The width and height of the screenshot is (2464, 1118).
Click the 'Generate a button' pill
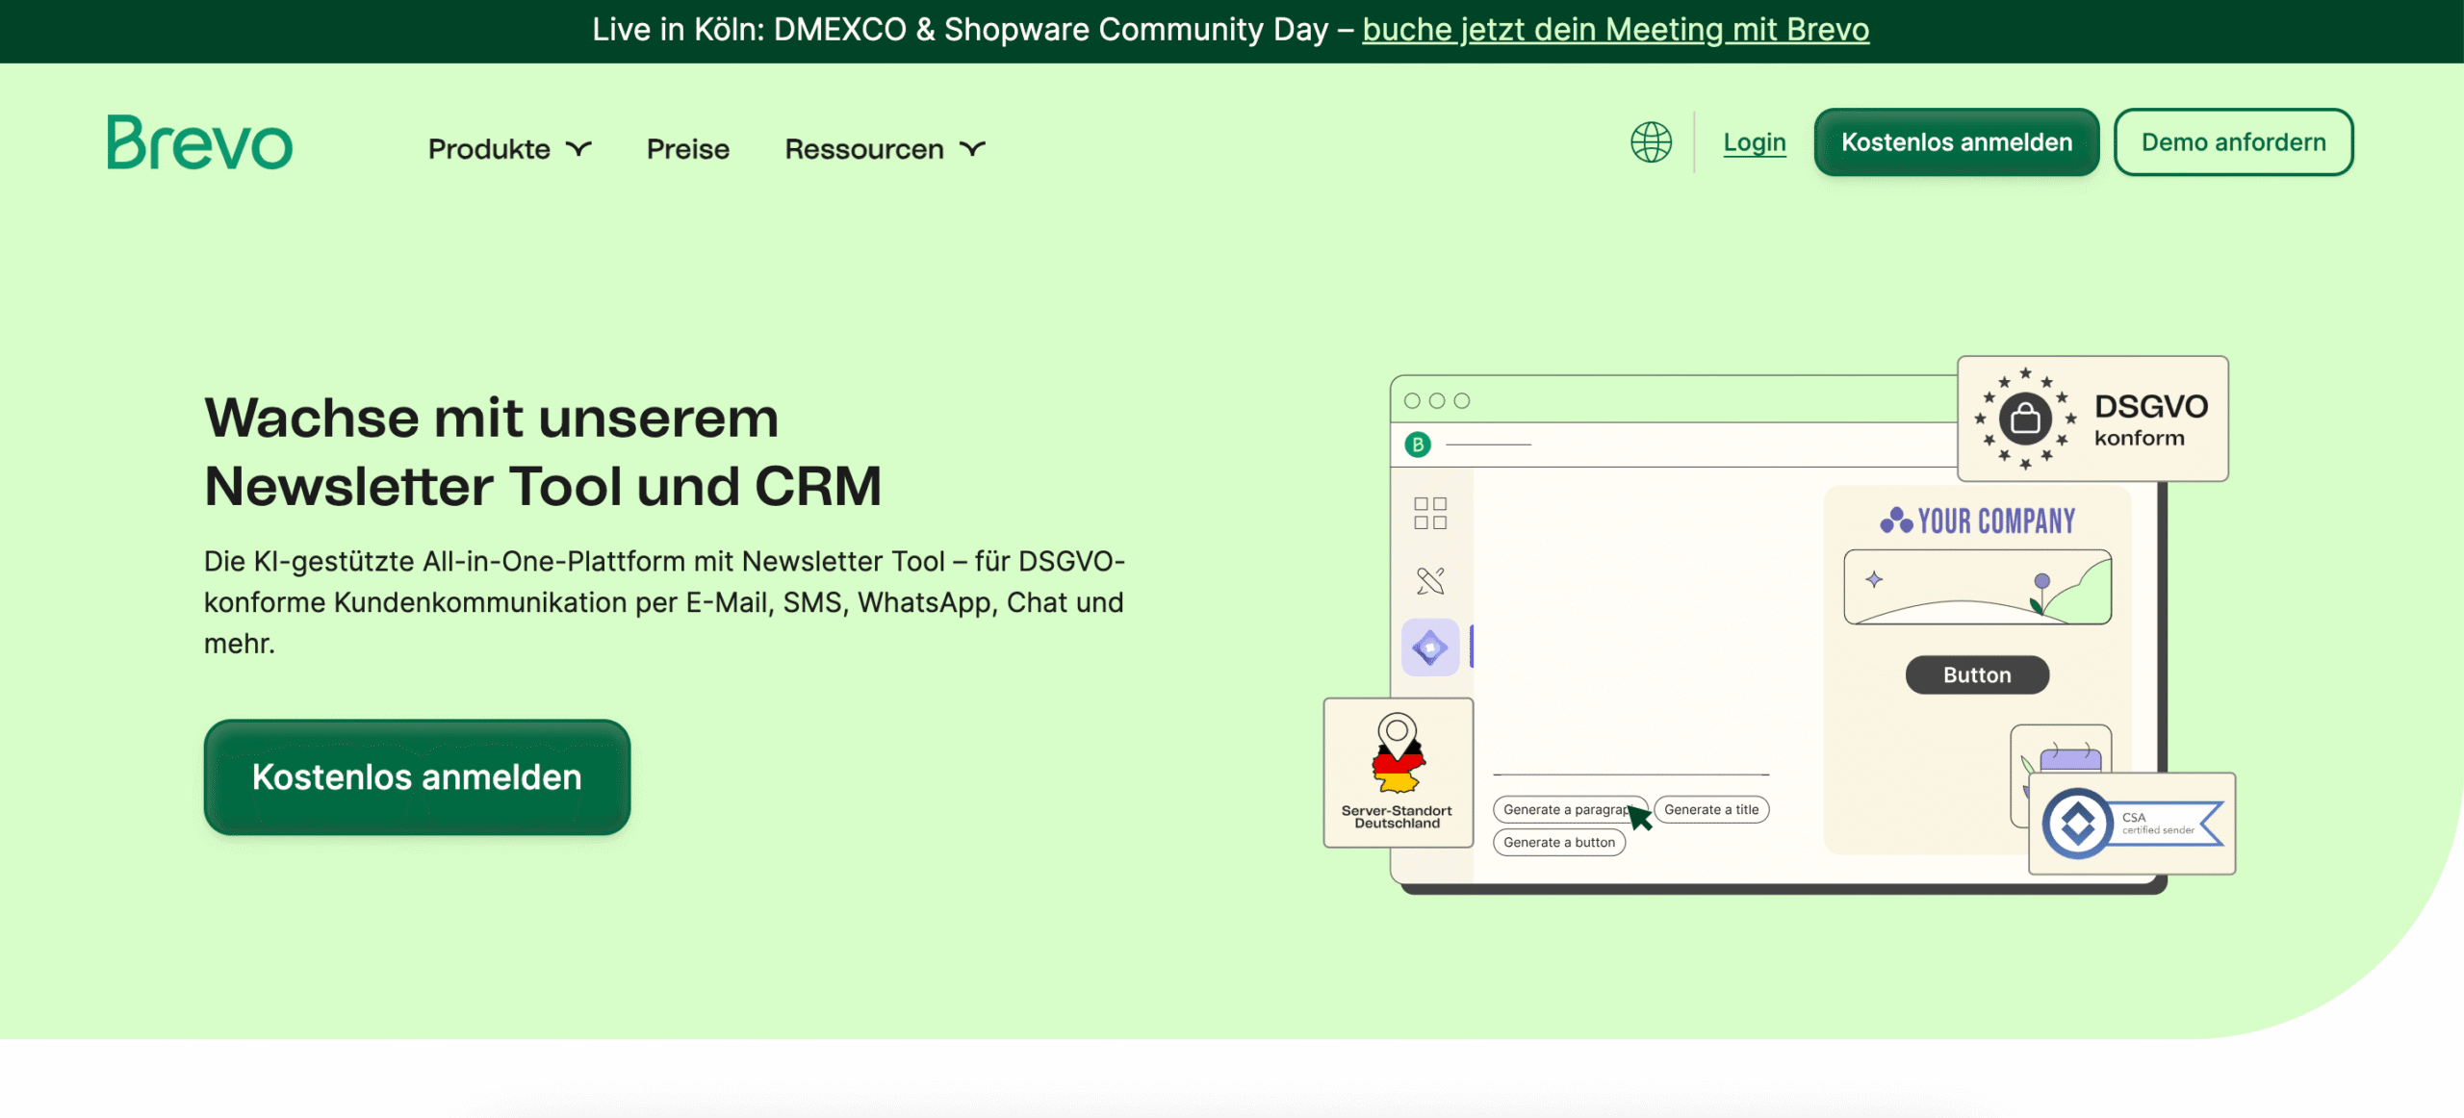click(x=1559, y=843)
